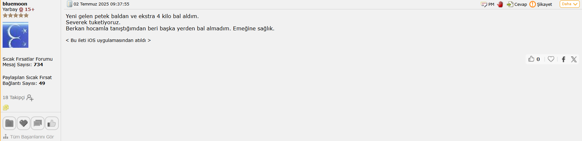Follow bluemoon with add-person icon
Viewport: 582px width, 141px height.
coord(30,98)
